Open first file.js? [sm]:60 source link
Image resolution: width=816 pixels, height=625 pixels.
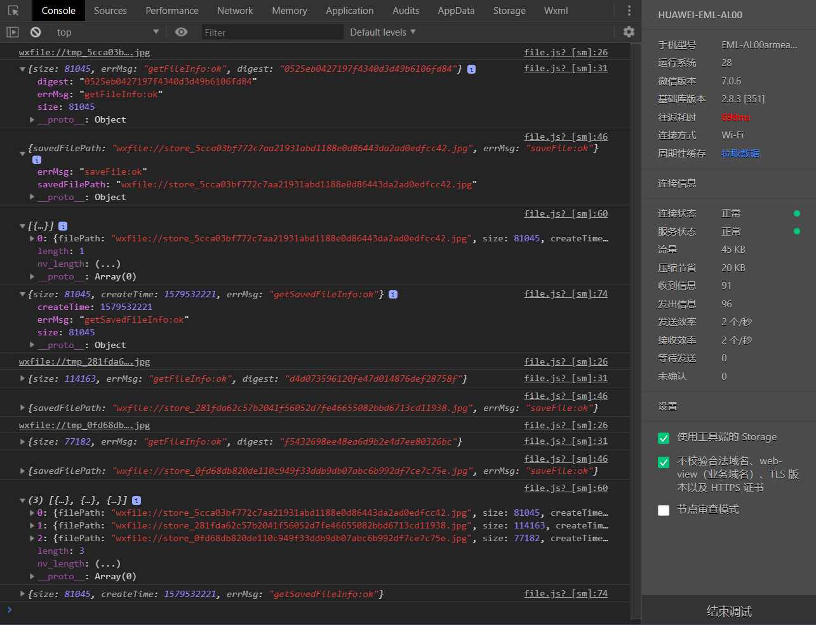566,214
